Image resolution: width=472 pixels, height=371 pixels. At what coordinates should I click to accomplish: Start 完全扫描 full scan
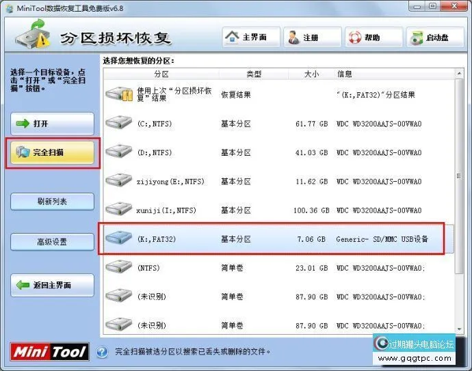tap(53, 153)
